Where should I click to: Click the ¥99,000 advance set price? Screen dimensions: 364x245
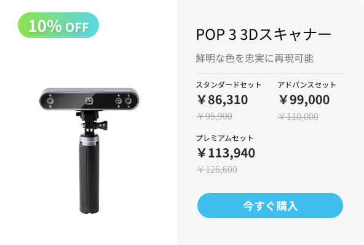(x=304, y=100)
